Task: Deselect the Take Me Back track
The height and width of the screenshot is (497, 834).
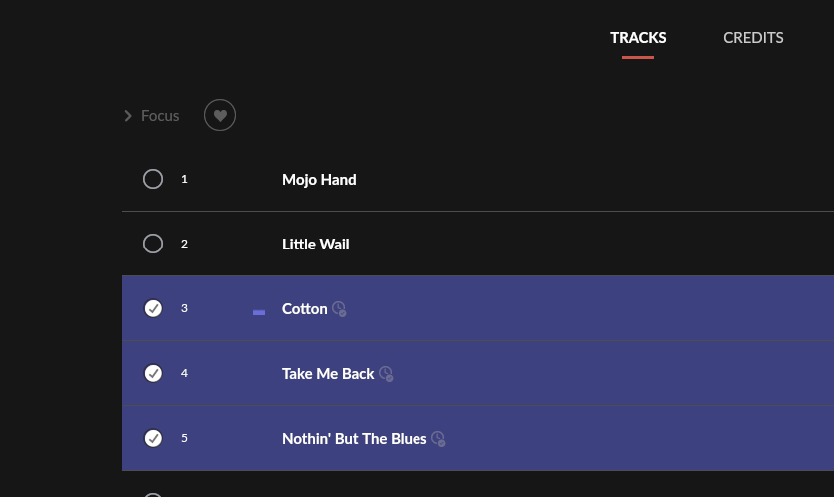Action: point(153,373)
